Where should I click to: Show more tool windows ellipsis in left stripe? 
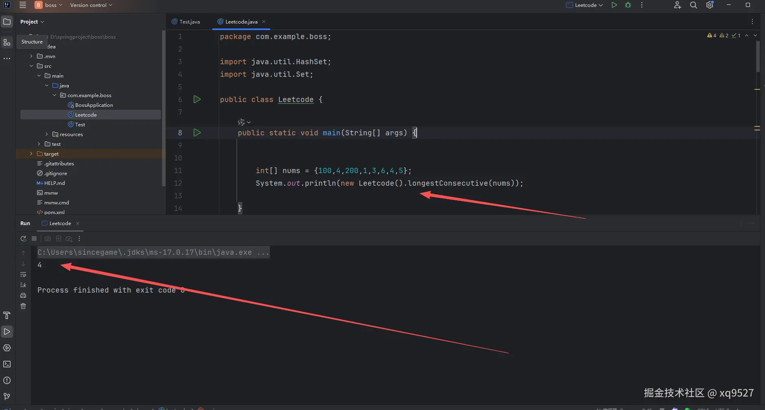coord(7,59)
